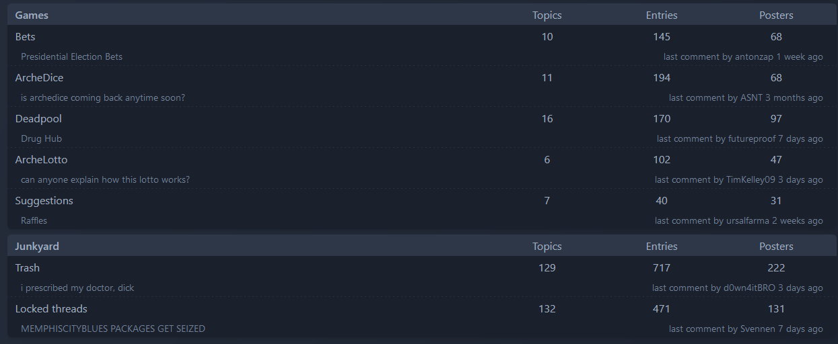Open the 'i prescribed my doctor' thread

point(77,288)
